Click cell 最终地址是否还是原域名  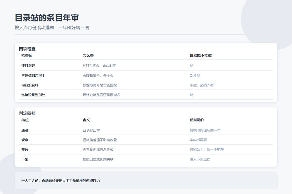pos(101,95)
